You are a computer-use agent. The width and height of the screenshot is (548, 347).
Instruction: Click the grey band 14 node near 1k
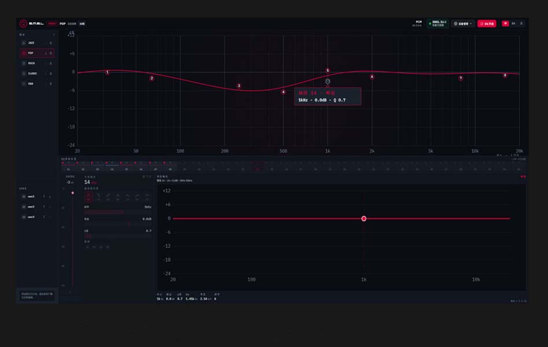point(328,82)
